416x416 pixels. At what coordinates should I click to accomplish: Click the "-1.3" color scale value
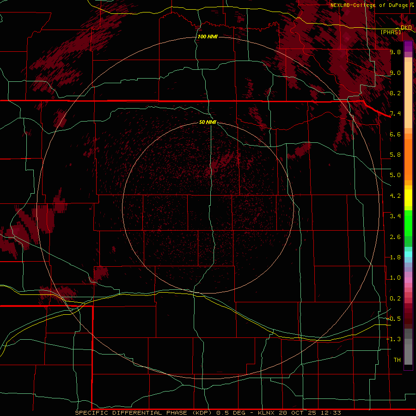click(x=394, y=339)
